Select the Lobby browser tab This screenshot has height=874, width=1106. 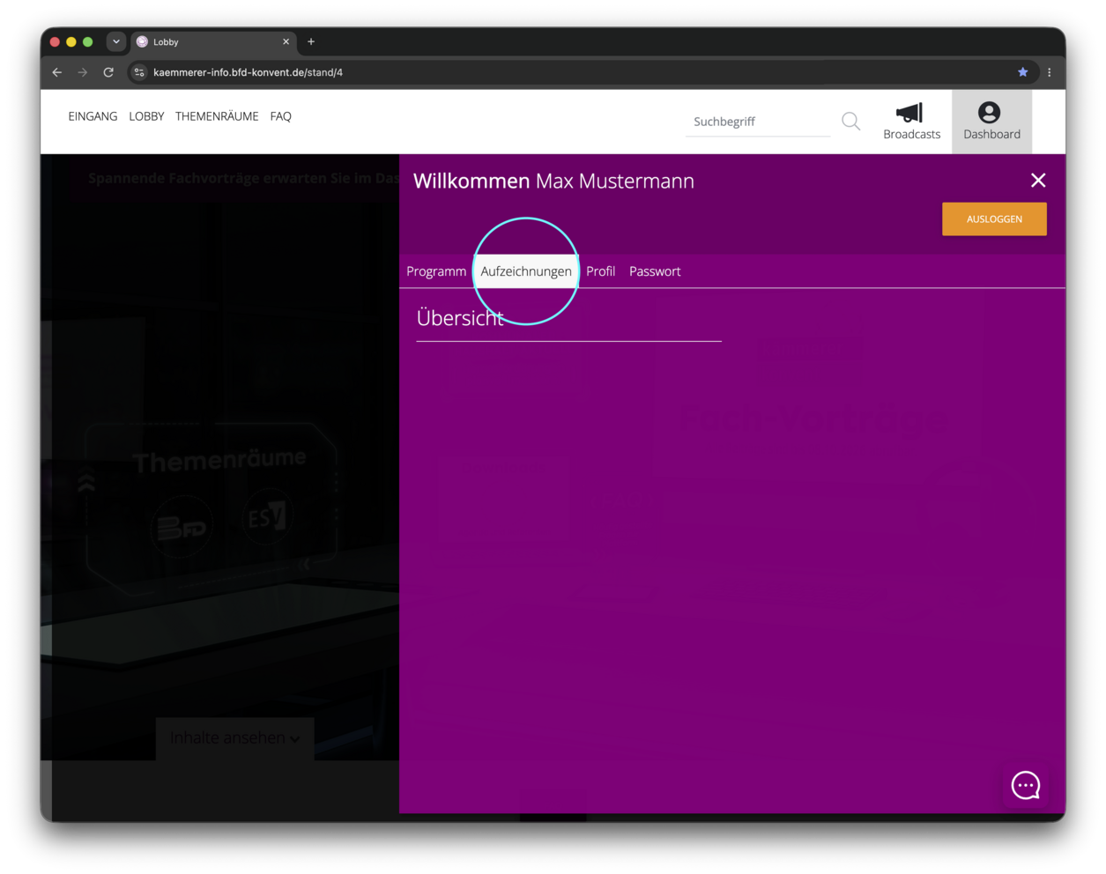tap(212, 41)
